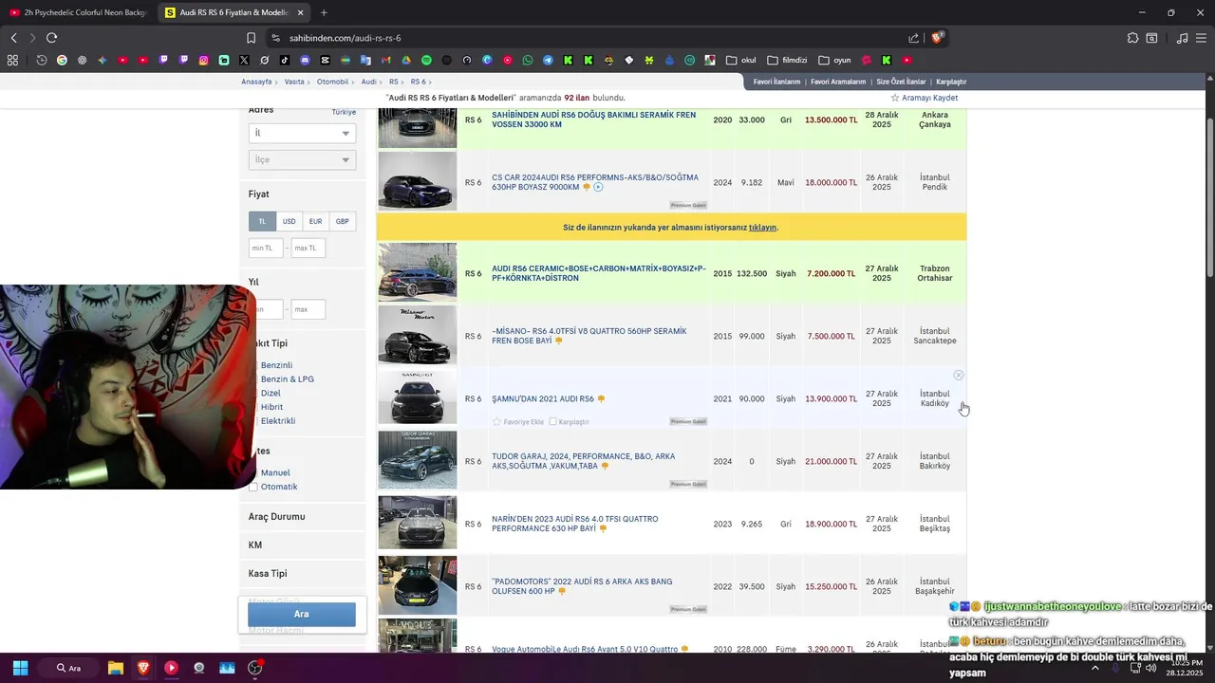This screenshot has width=1215, height=683.
Task: Open the MİSANO RS6 listing thumbnail
Action: [418, 335]
